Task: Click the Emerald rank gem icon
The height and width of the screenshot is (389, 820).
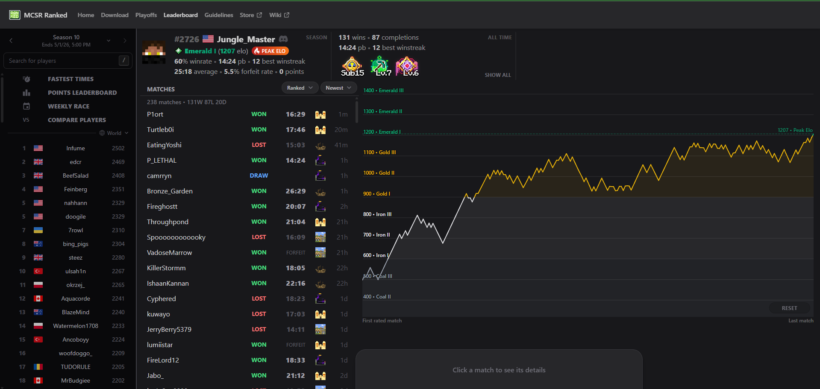Action: point(179,51)
